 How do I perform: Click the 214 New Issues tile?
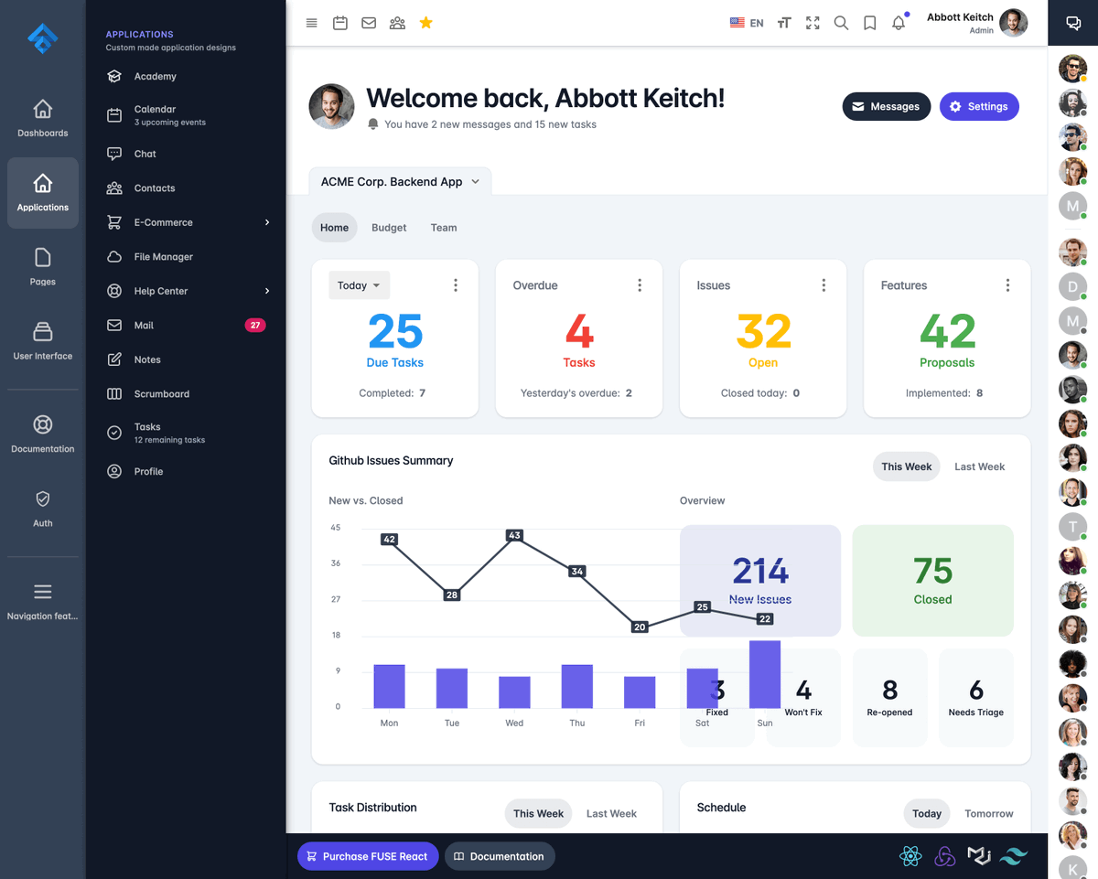point(760,581)
